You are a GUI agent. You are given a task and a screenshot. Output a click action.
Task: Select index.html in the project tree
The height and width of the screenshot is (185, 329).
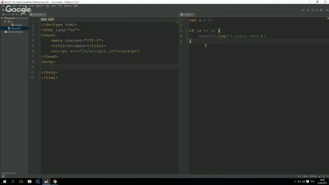click(14, 28)
